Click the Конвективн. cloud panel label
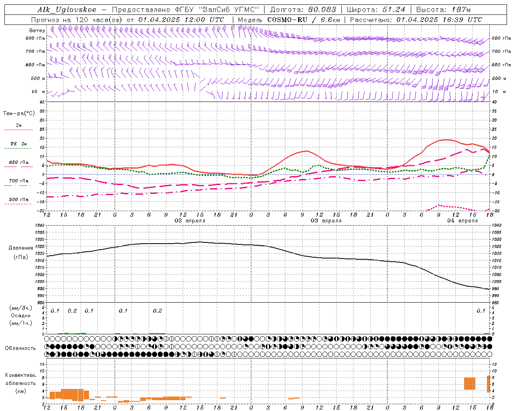Viewport: 513px width, 411px height. (x=20, y=375)
